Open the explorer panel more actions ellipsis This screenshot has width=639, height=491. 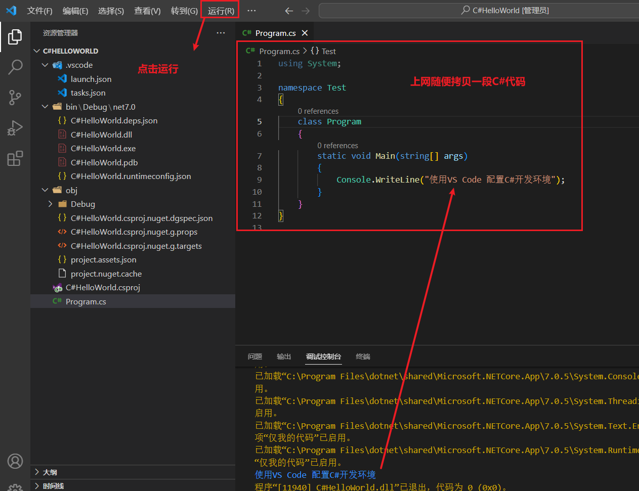pos(221,33)
